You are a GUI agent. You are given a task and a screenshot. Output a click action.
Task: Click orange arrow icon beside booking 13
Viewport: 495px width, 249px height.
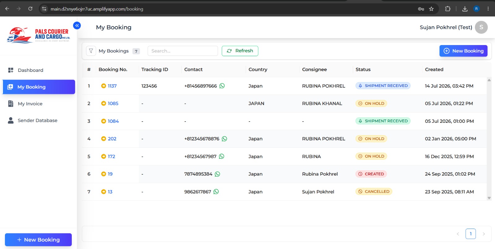[104, 192]
